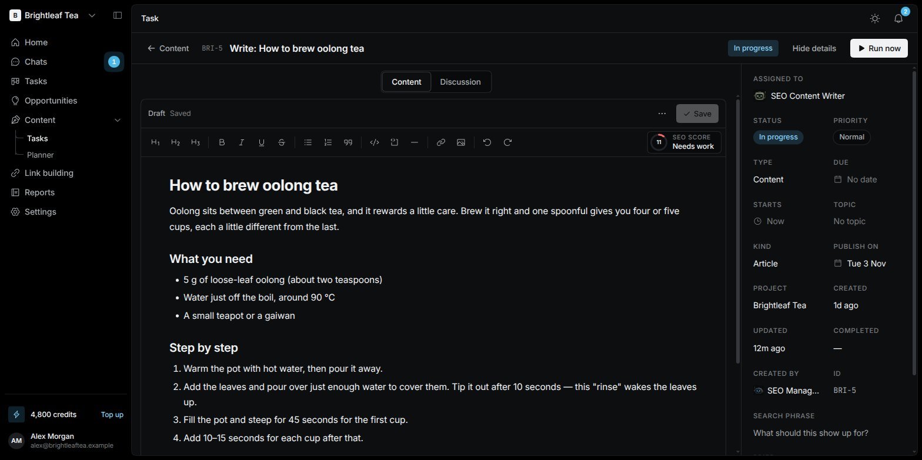Toggle inline code formatting
This screenshot has width=922, height=460.
point(374,142)
